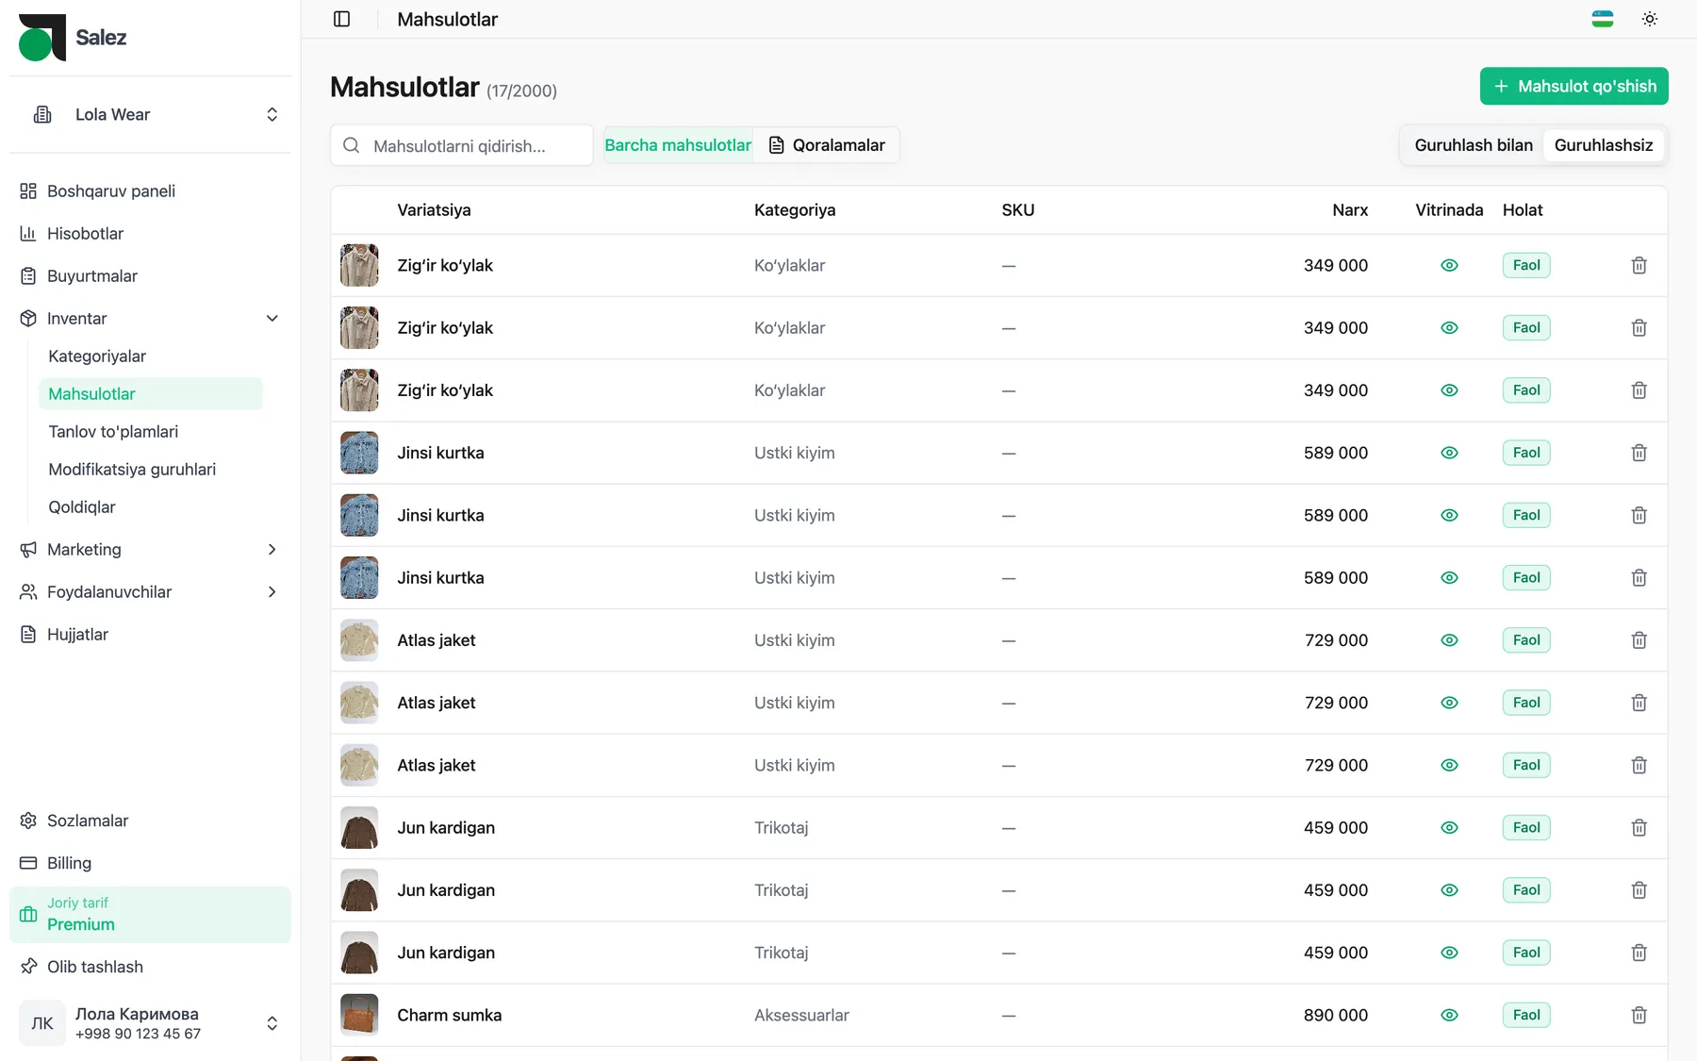Switch to the Qoralamalar tab
Image resolution: width=1697 pixels, height=1061 pixels.
click(827, 145)
